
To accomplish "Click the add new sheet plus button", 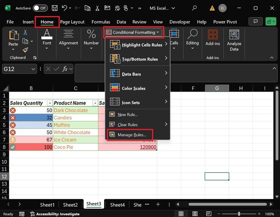I will coord(158,204).
